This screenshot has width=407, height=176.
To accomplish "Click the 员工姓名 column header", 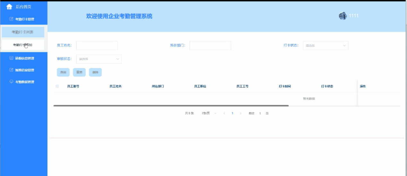I will click(x=115, y=86).
